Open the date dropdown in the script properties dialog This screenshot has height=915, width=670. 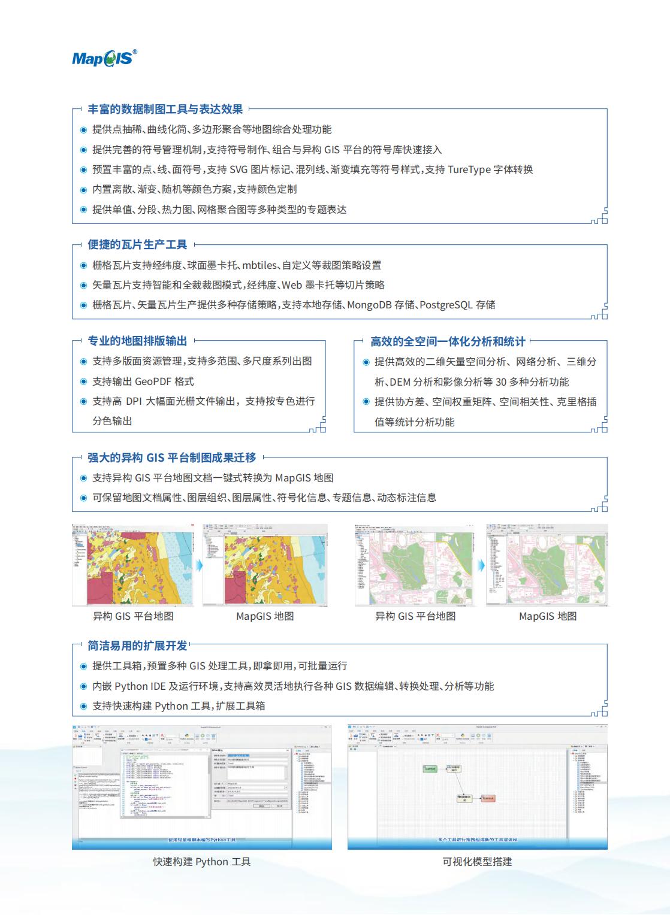click(286, 787)
